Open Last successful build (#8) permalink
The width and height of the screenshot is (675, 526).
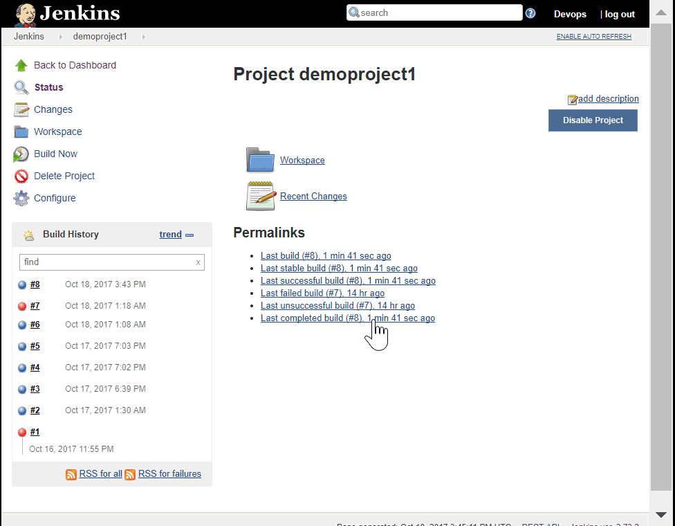(348, 281)
